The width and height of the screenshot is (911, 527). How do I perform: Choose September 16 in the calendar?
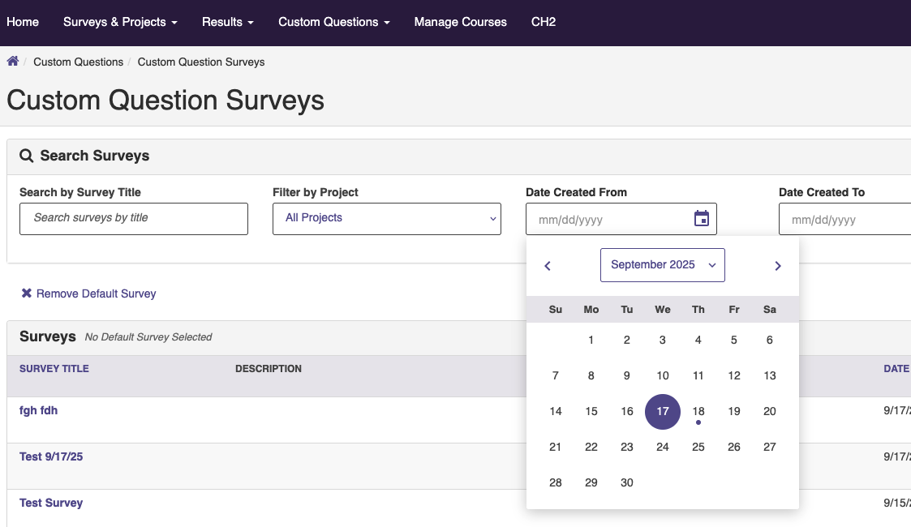click(627, 412)
